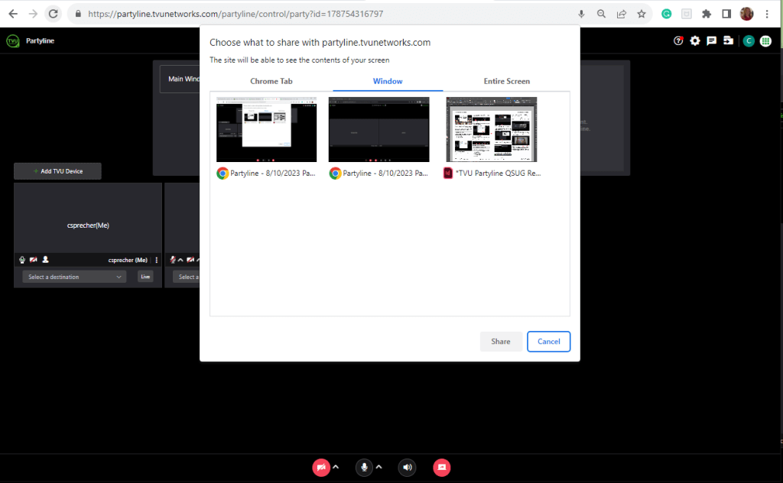783x483 pixels.
Task: Switch to the Entire Screen tab
Action: click(506, 81)
